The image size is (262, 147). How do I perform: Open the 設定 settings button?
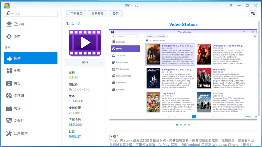[116, 14]
